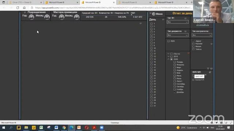
Task: Switch to the fourth Microsoft Power BI tab
Action: point(135,3)
